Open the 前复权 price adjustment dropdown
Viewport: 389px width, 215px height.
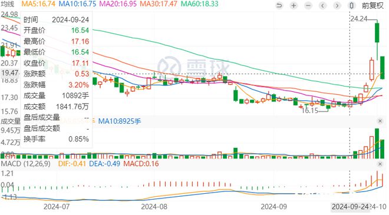point(372,5)
